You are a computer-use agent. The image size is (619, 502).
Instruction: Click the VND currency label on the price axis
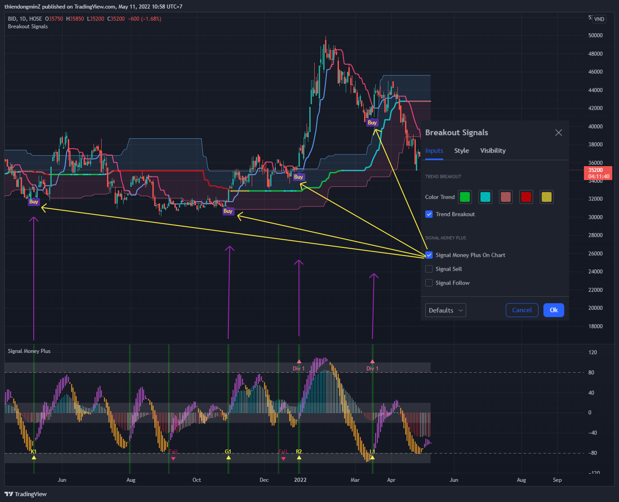[599, 19]
